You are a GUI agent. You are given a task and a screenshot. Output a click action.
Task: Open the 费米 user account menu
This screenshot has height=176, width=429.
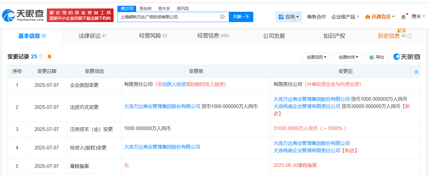pos(418,17)
